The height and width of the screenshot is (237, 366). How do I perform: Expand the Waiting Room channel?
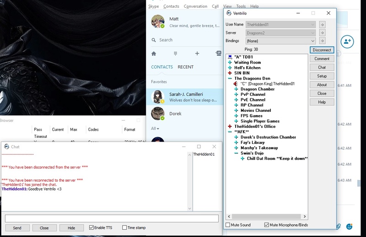(x=230, y=62)
